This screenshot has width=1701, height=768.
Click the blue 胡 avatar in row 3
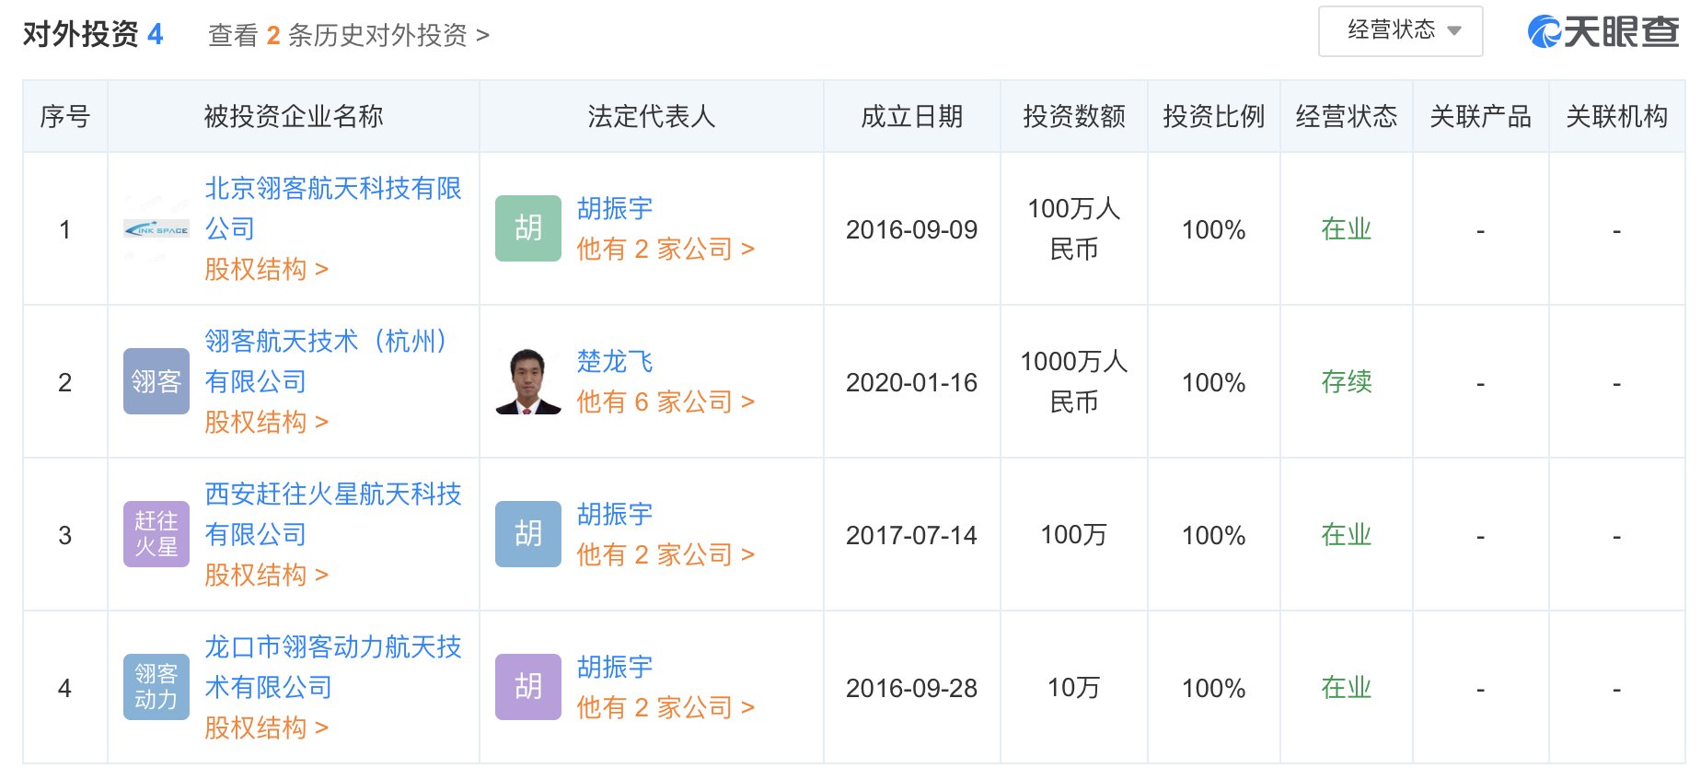528,534
